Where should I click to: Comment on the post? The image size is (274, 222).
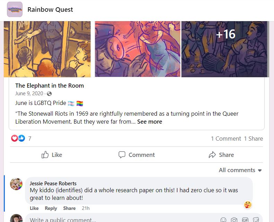[136, 155]
